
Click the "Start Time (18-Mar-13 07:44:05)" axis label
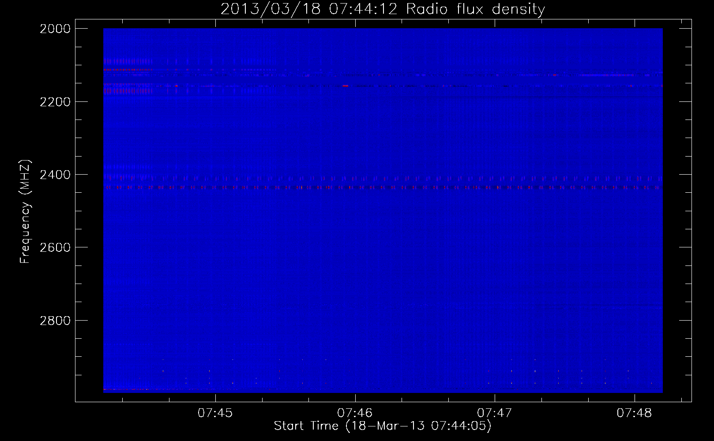(383, 426)
